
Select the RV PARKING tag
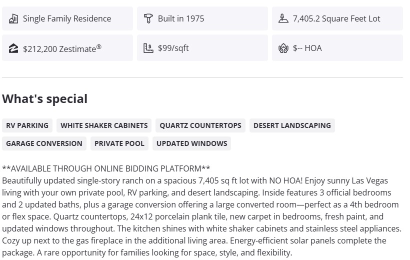point(27,125)
